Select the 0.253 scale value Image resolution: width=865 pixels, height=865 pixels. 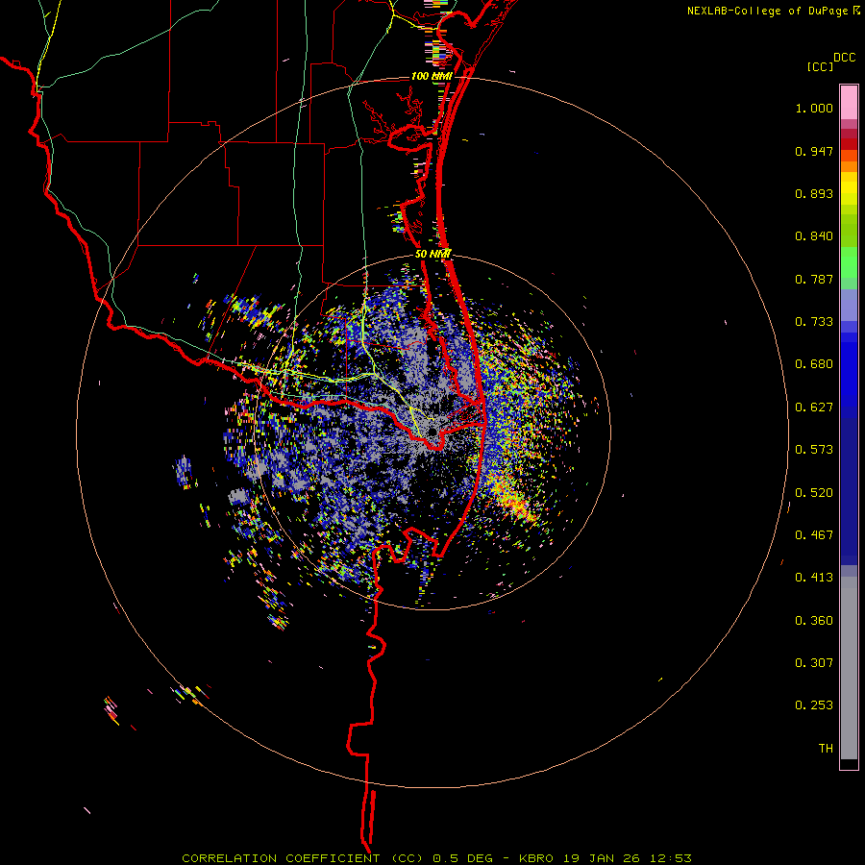(x=814, y=705)
